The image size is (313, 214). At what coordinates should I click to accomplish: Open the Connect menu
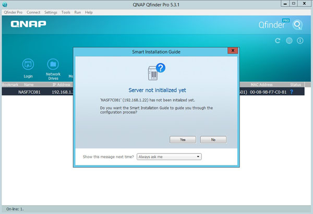point(33,12)
